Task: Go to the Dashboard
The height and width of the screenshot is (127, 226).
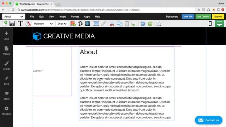Action: click(172, 17)
